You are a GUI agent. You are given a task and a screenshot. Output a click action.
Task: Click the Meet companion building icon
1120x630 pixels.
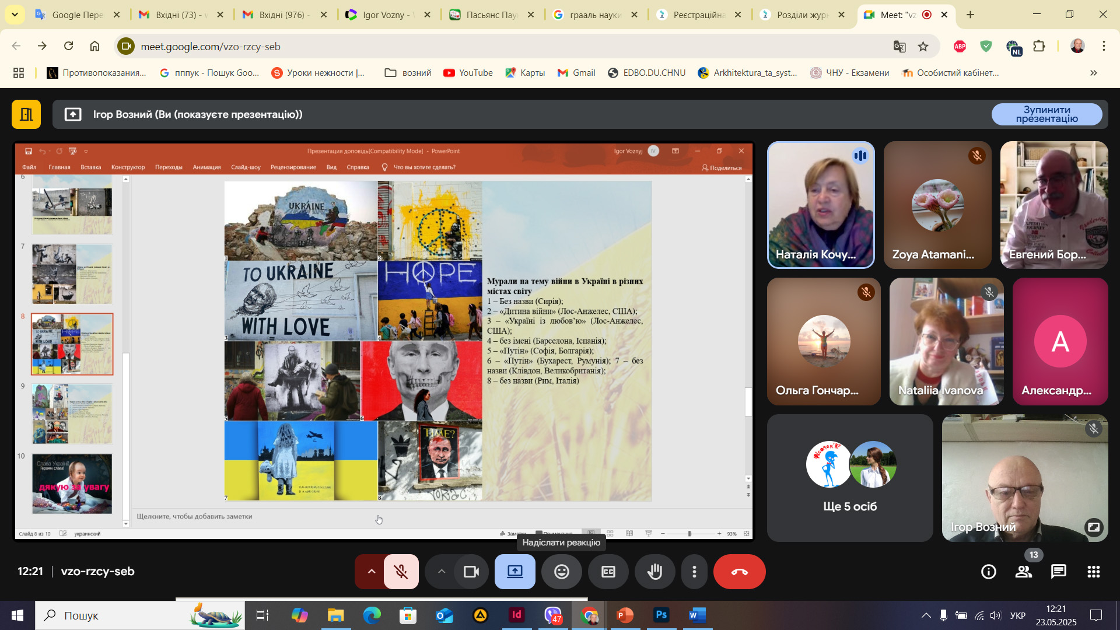coord(26,114)
